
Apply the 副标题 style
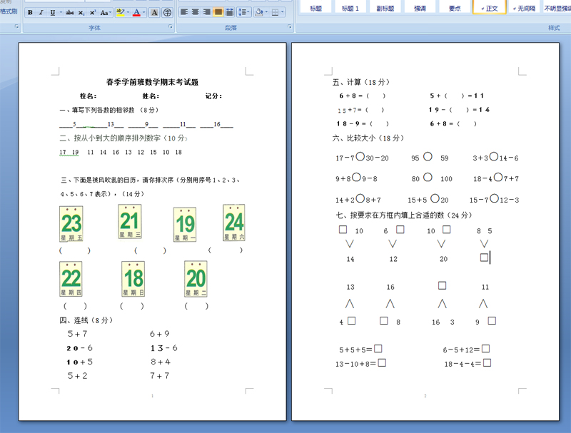pyautogui.click(x=385, y=8)
